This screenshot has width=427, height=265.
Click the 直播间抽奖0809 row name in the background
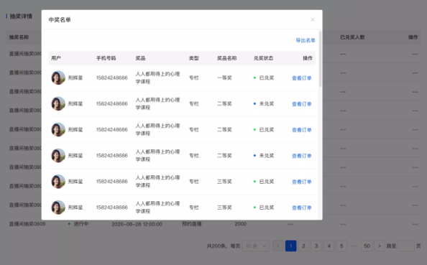click(27, 224)
